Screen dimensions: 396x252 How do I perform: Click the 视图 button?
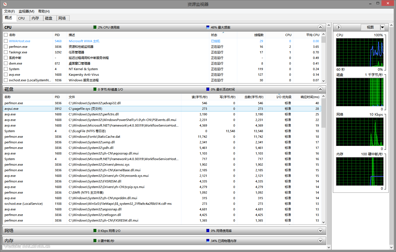pos(370,27)
